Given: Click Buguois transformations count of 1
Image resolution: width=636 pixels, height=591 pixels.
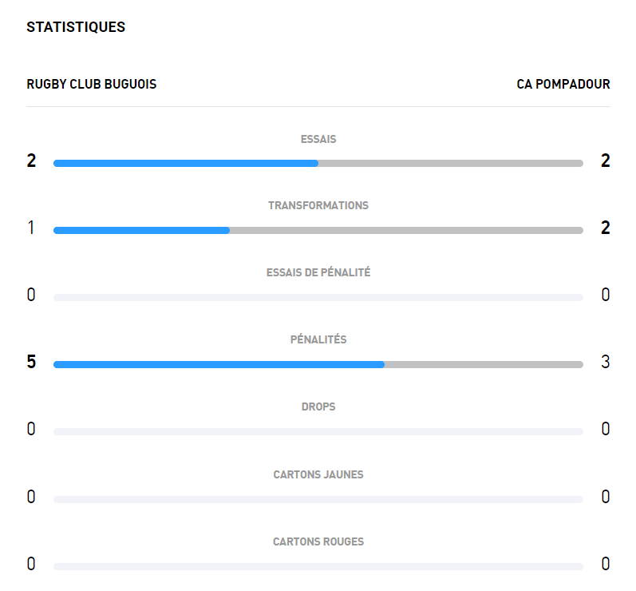Looking at the screenshot, I should click(x=31, y=228).
